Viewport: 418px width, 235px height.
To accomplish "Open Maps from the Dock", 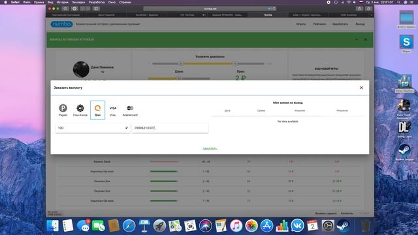I will click(x=175, y=226).
